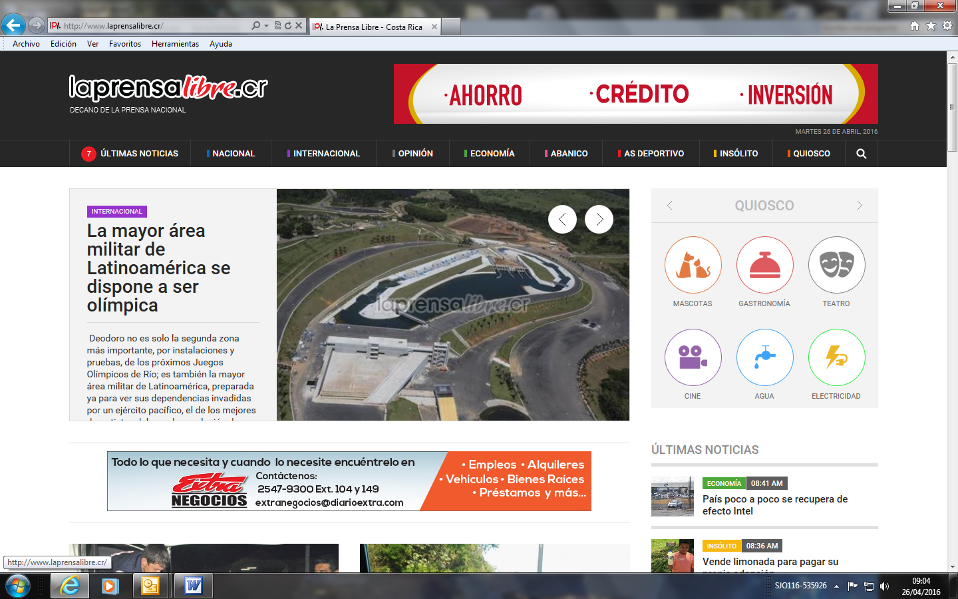Open the Electricidad icon
The image size is (958, 599).
836,357
